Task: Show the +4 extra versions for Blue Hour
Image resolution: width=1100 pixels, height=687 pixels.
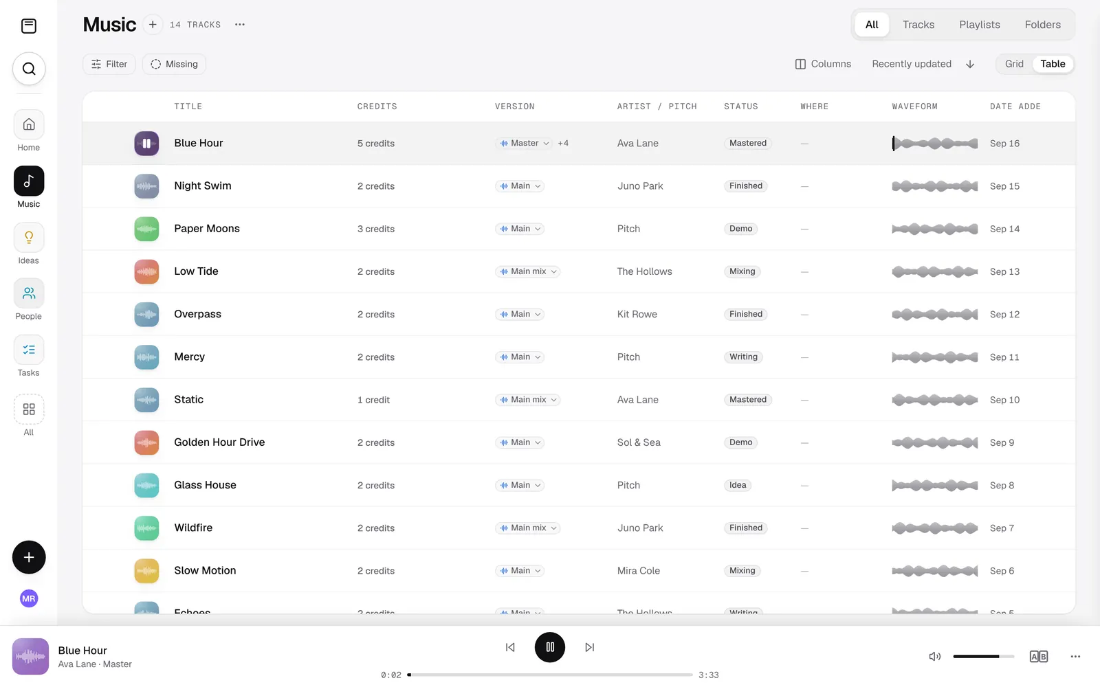Action: 563,144
